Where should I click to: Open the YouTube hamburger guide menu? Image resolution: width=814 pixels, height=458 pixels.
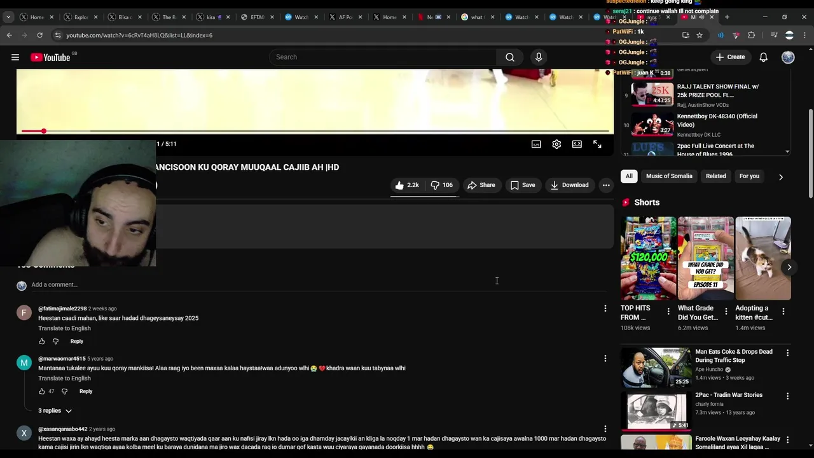coord(15,57)
